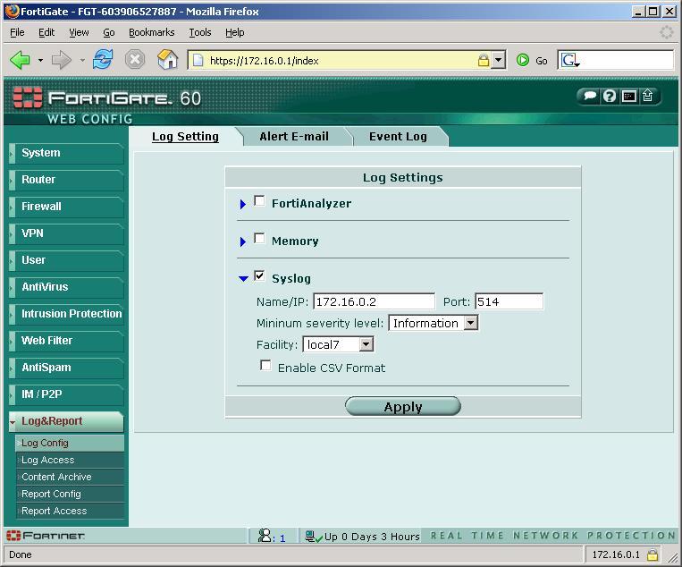The height and width of the screenshot is (567, 682).
Task: Switch to the Event Log tab
Action: [x=398, y=137]
